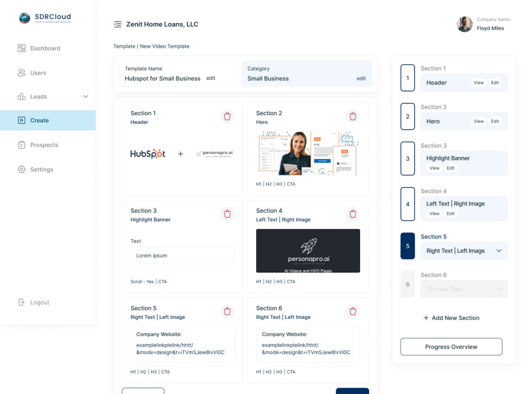Click the SDRCloud logo
525x394 pixels.
45,18
